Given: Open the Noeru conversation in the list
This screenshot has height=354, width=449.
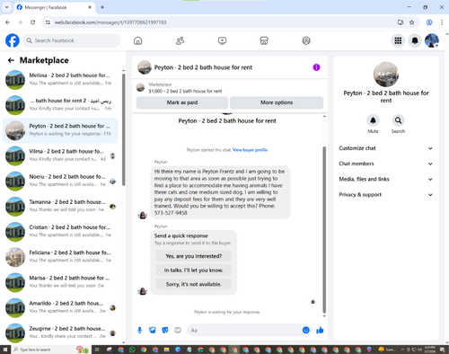Looking at the screenshot, I should pos(60,181).
